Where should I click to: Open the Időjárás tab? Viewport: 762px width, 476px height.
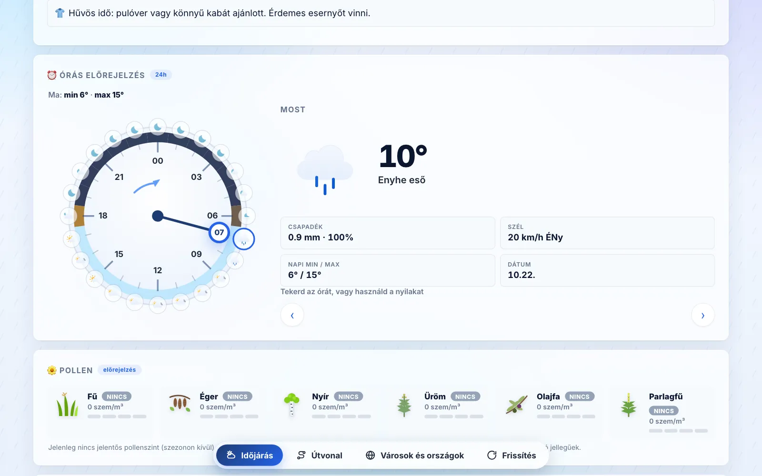point(250,455)
